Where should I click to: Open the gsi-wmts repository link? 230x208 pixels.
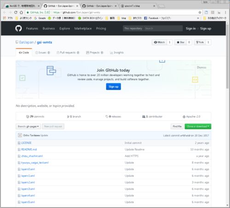tap(45, 42)
